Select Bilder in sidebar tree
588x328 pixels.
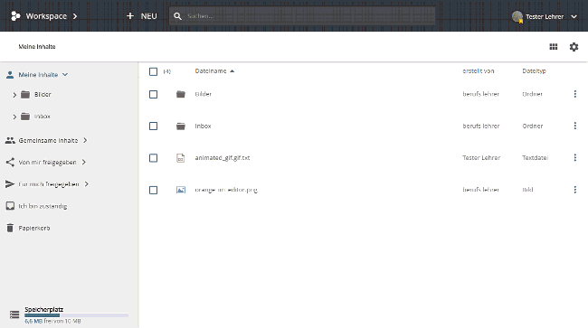[43, 94]
